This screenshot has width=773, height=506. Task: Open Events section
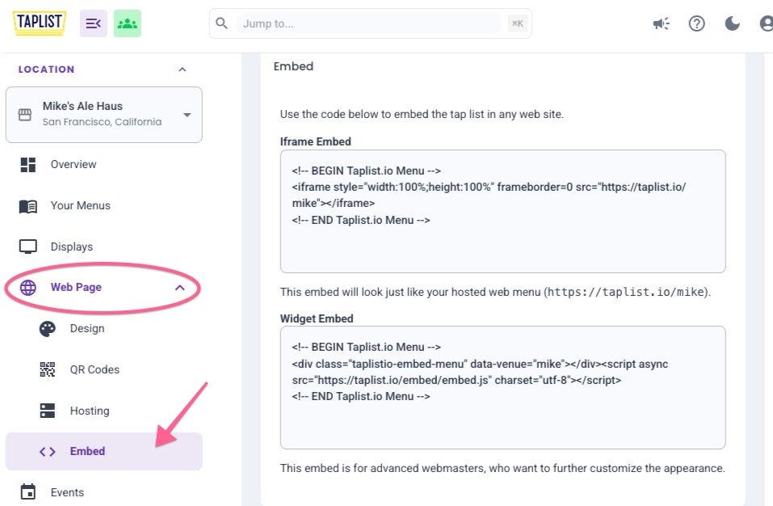[68, 492]
